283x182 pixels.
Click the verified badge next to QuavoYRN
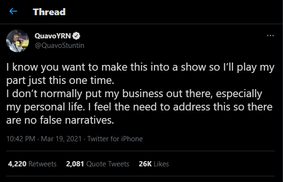[76, 36]
